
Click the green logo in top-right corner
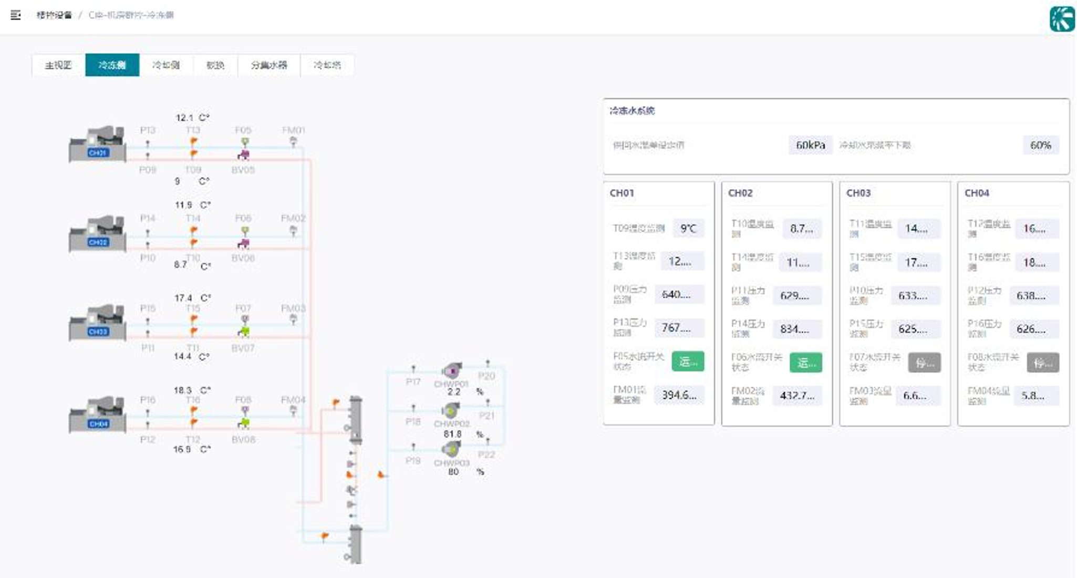tap(1062, 19)
